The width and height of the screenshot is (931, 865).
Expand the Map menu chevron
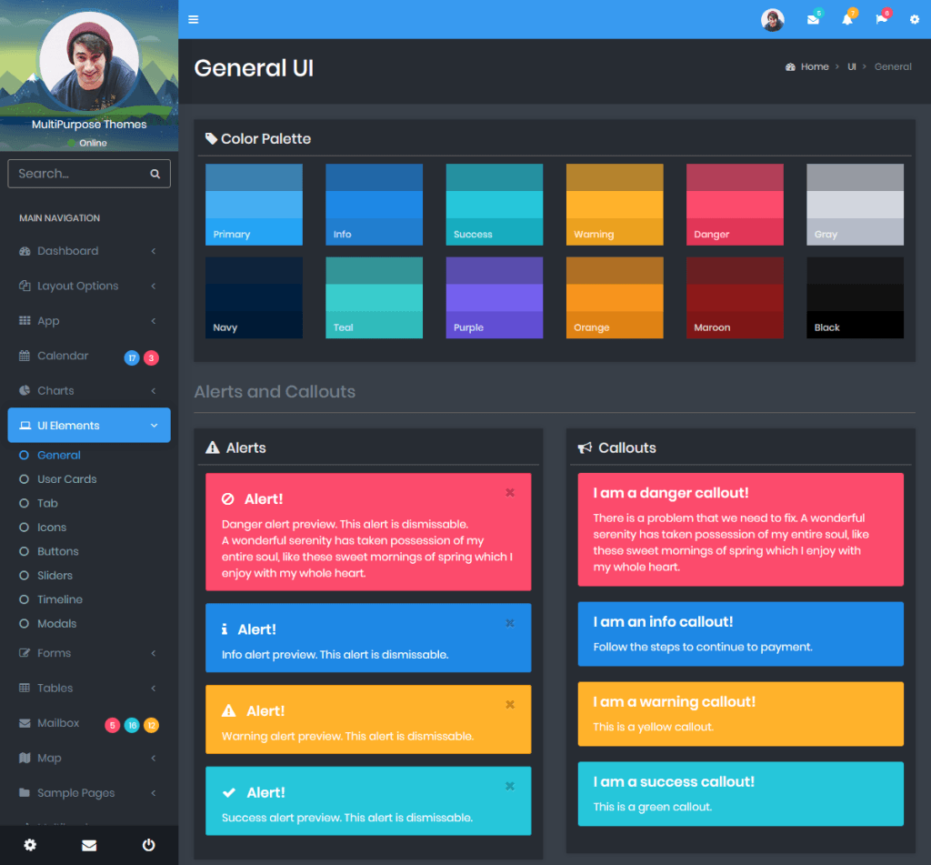pos(153,758)
